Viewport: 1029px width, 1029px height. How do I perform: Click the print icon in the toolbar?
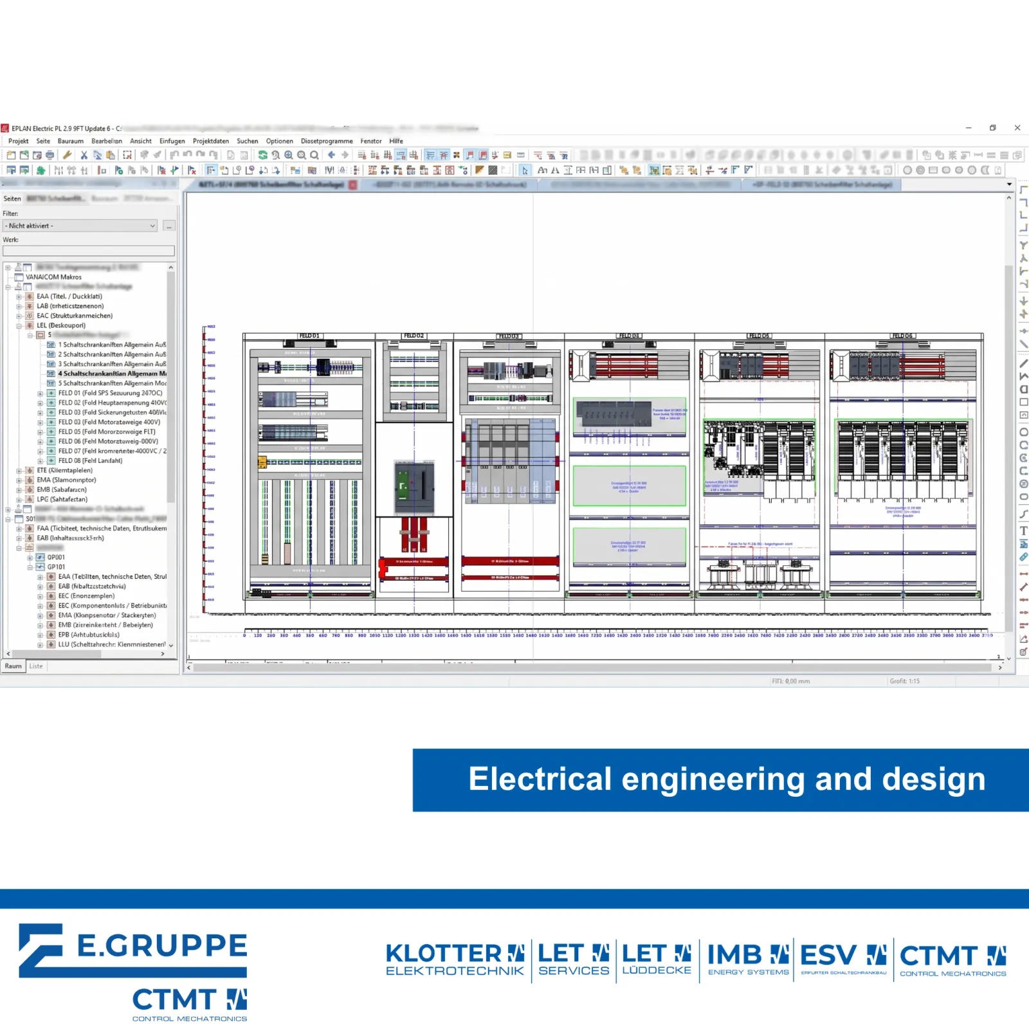pyautogui.click(x=50, y=155)
